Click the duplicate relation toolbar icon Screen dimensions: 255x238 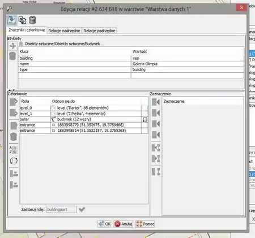click(22, 20)
